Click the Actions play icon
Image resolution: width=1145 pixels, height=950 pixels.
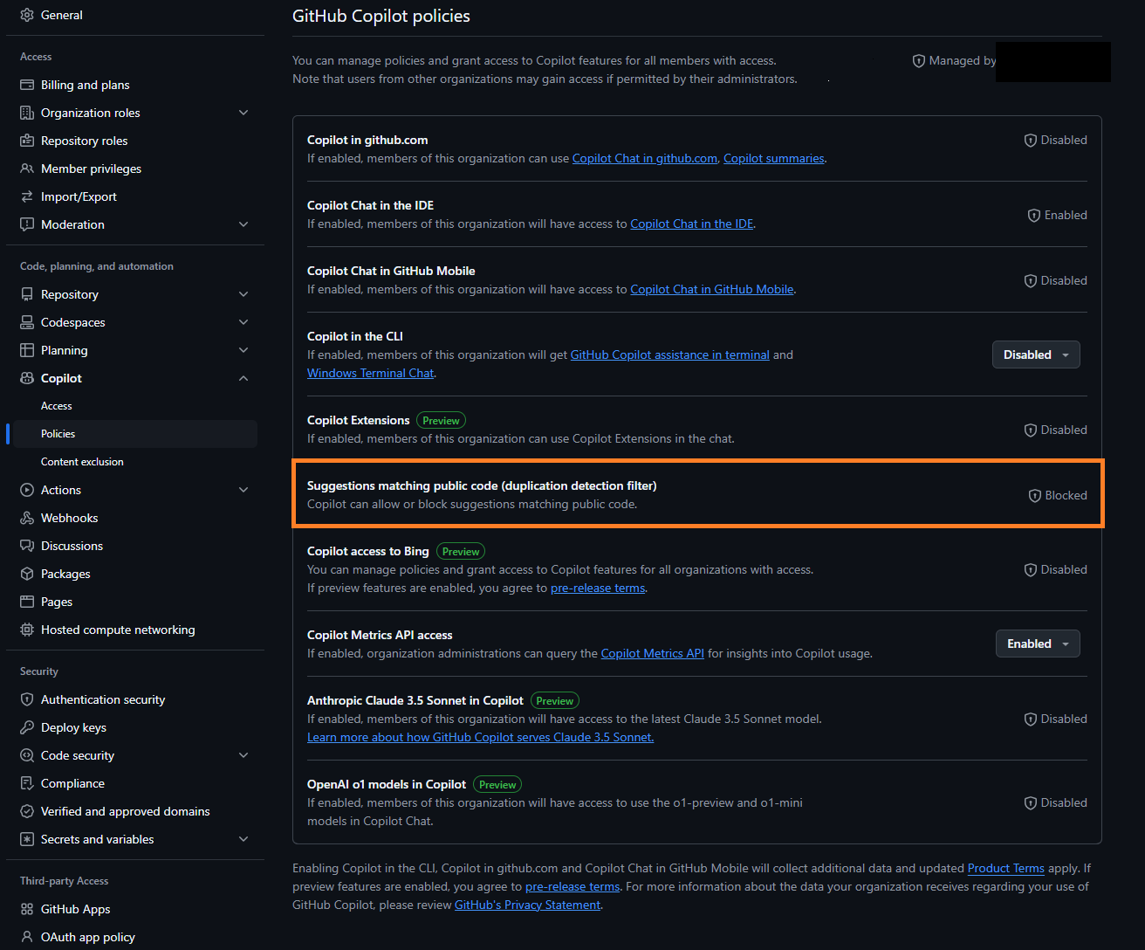point(27,490)
